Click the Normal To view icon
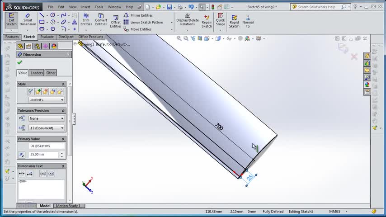 [x=248, y=21]
